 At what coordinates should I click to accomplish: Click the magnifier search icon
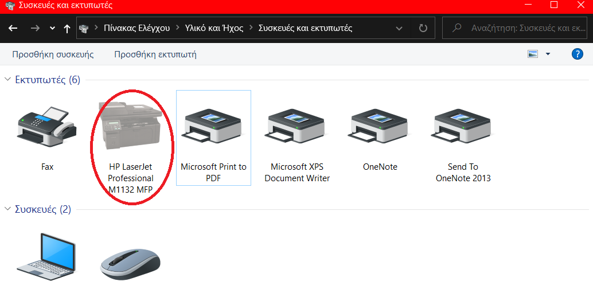point(457,28)
